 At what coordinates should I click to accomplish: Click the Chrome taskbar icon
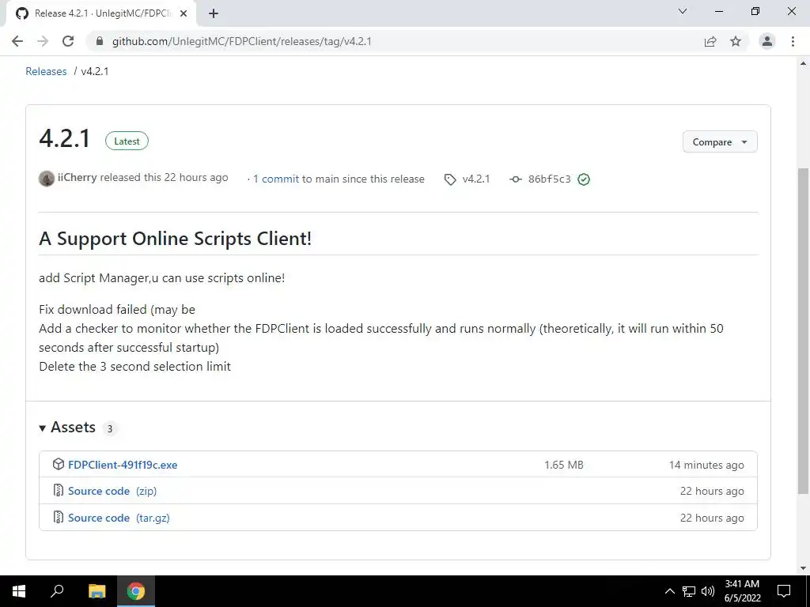point(136,591)
